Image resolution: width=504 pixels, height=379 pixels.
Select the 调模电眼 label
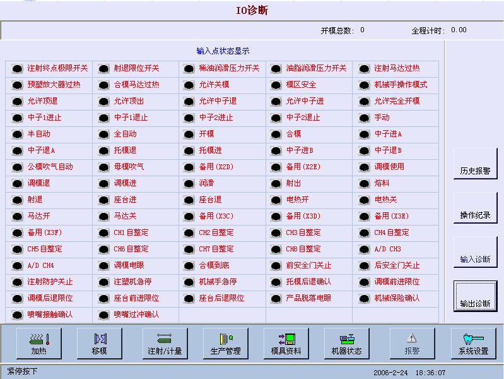coord(129,265)
